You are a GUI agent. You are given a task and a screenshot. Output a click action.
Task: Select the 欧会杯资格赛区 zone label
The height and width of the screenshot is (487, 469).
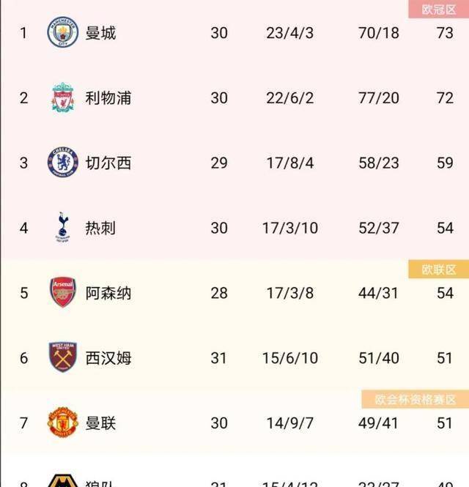416,399
